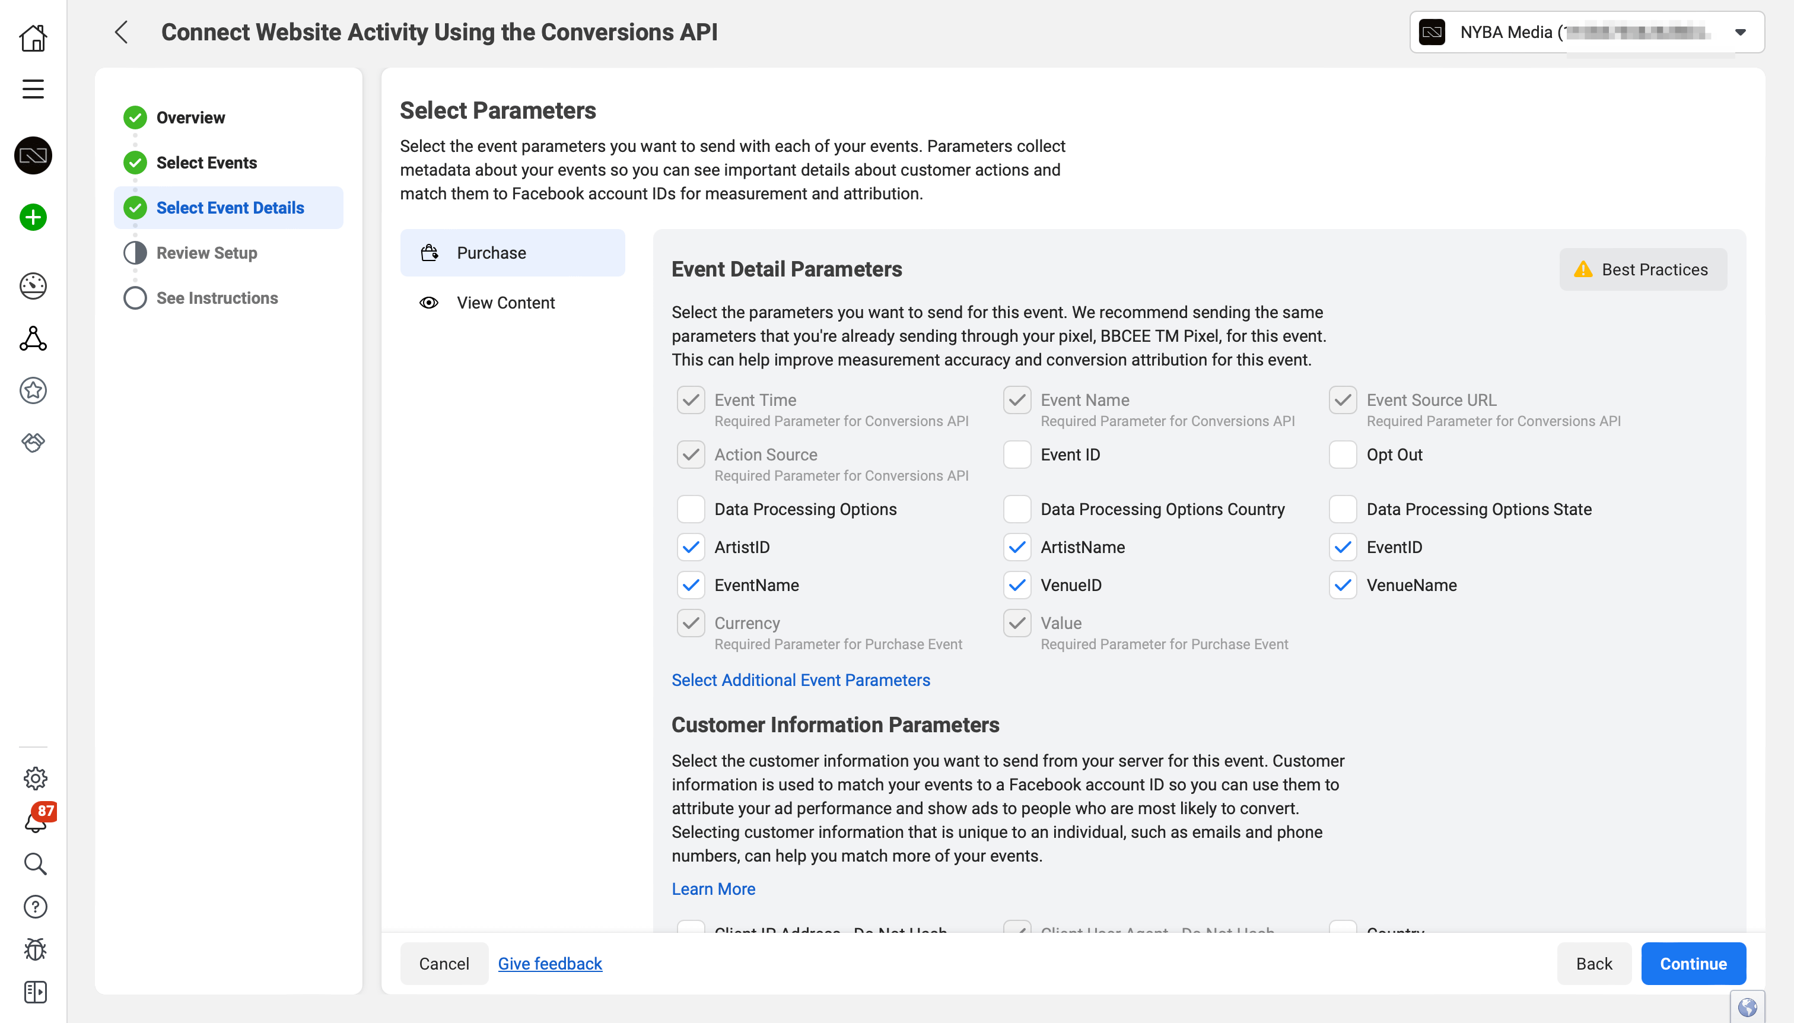The image size is (1794, 1023).
Task: Open the search icon in sidebar
Action: pyautogui.click(x=34, y=863)
